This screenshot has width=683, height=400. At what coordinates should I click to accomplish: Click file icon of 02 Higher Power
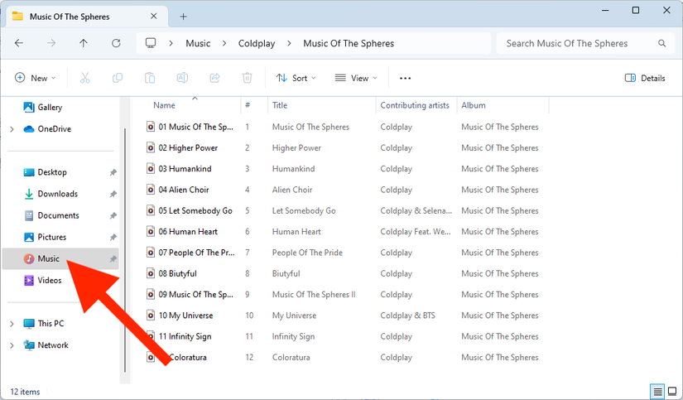[151, 147]
